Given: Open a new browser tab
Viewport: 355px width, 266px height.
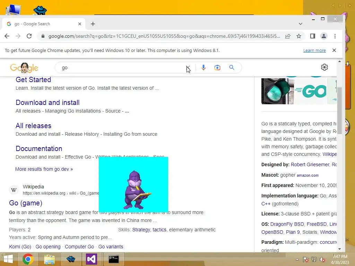Looking at the screenshot, I should (93, 24).
